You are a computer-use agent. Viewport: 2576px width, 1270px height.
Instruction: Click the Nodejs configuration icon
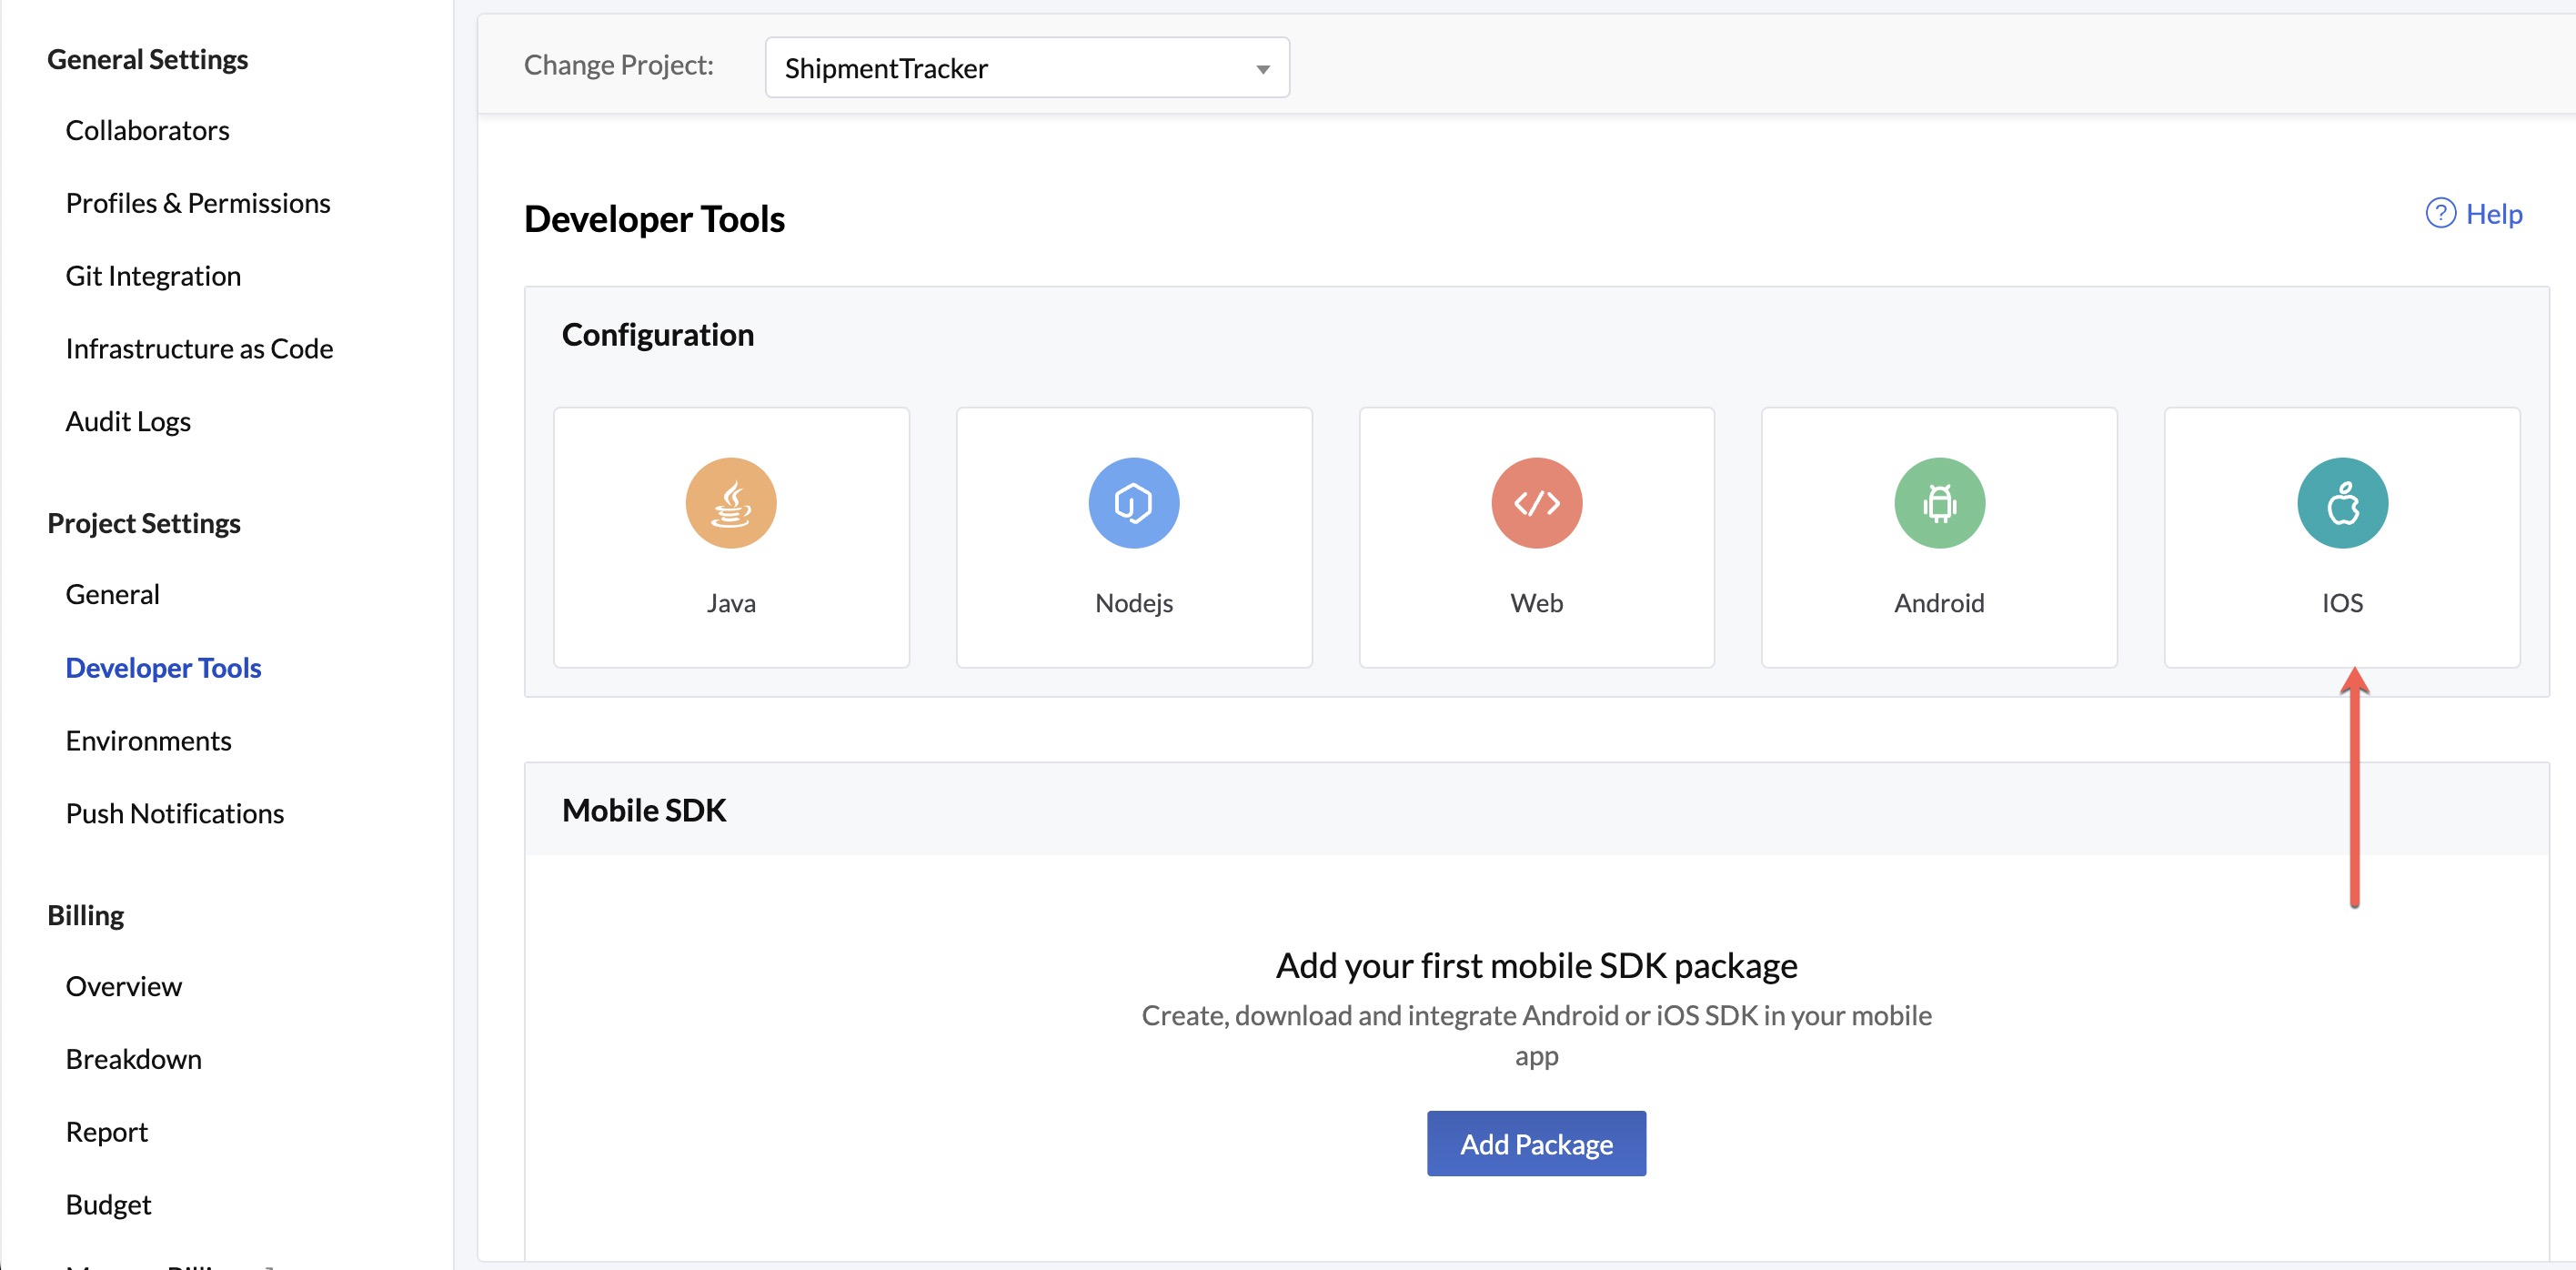1134,503
